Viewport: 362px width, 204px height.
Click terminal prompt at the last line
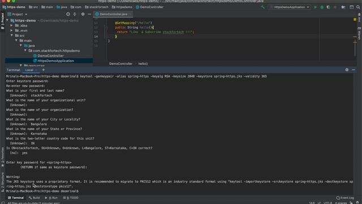point(42,191)
